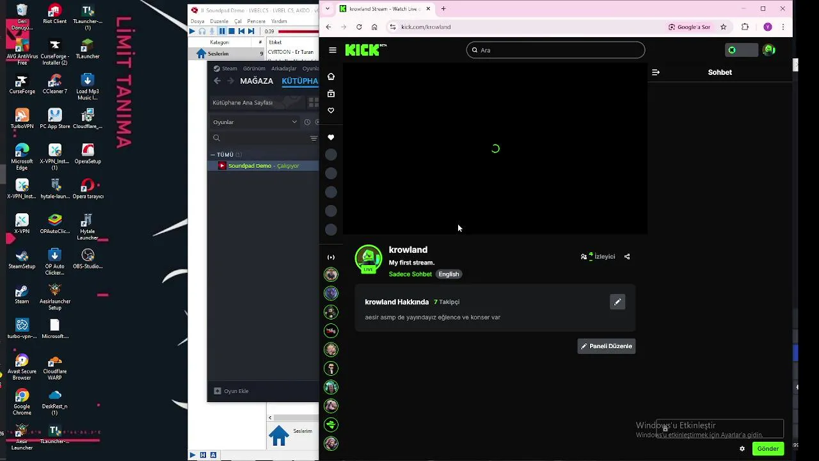Open a new Chrome tab

coord(443,9)
